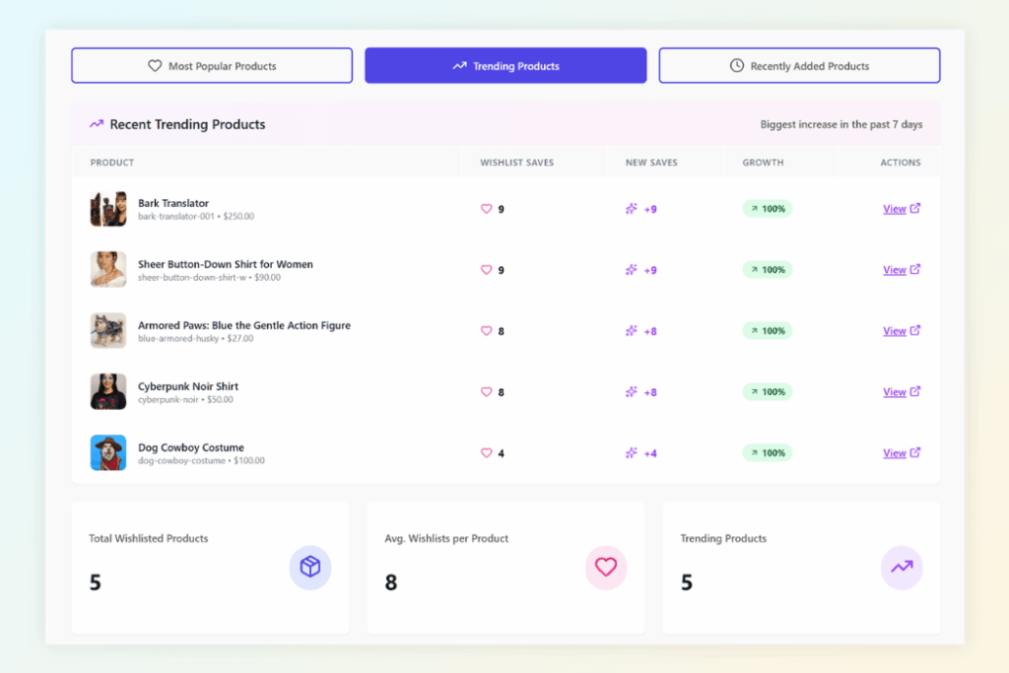Click the trending arrow icon on Trending Products card
Screen dimensions: 1009x673
[x=902, y=568]
